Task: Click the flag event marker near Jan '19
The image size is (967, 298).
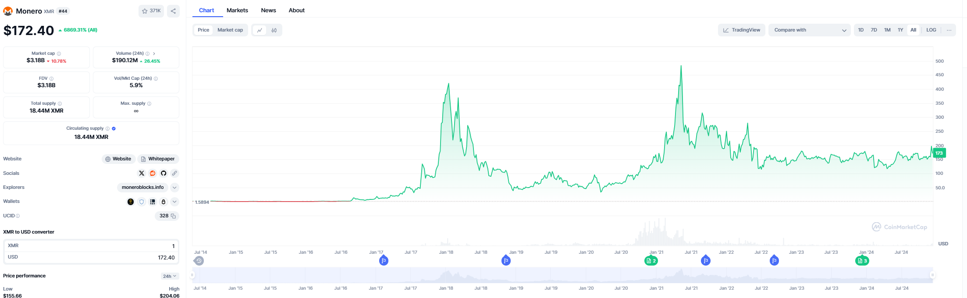Action: click(506, 260)
